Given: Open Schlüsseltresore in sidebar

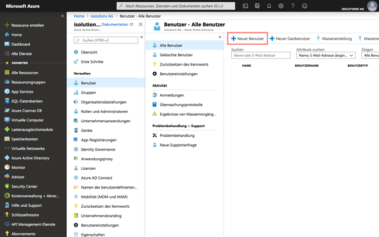Looking at the screenshot, I should 25,214.
